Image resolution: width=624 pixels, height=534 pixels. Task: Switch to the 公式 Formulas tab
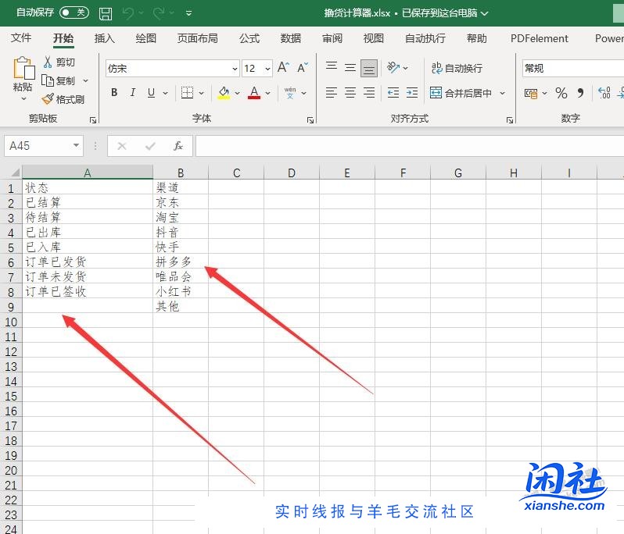point(249,38)
